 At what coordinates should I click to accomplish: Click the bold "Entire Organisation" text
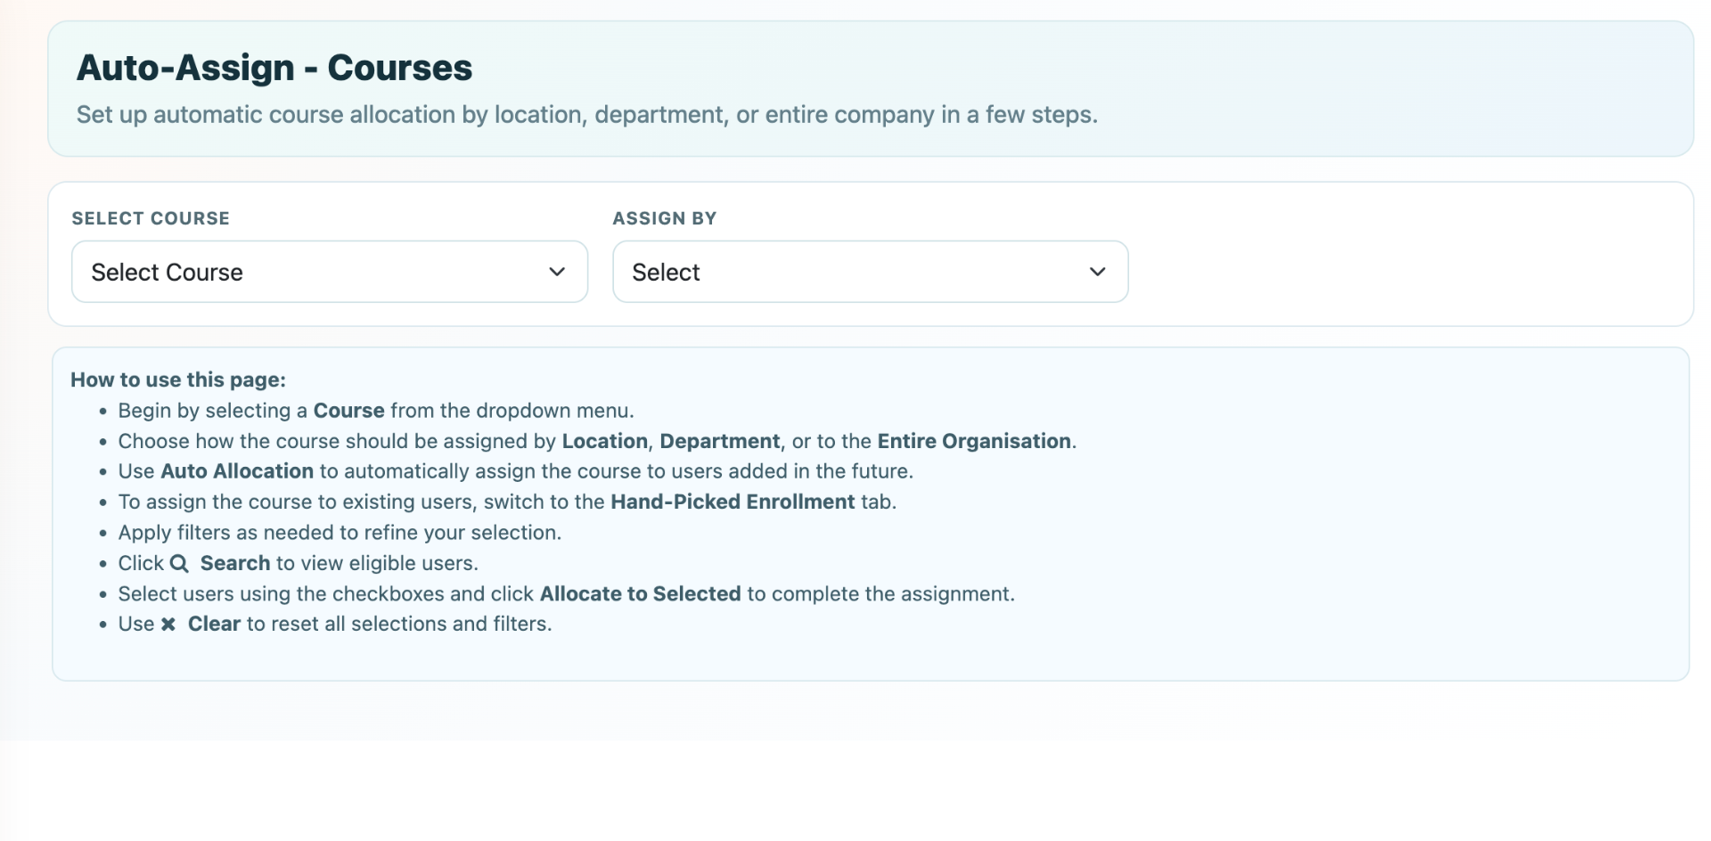coord(974,441)
